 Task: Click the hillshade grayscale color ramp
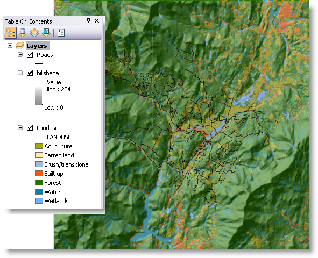pyautogui.click(x=39, y=96)
